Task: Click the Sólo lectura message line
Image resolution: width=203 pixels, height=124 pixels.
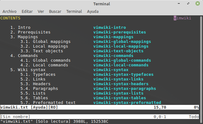Action: click(x=54, y=121)
